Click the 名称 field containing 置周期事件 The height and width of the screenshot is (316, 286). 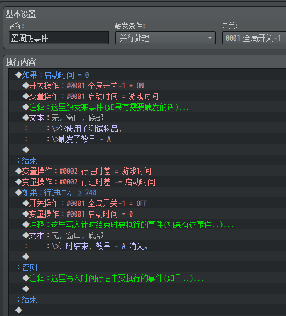[x=59, y=37]
